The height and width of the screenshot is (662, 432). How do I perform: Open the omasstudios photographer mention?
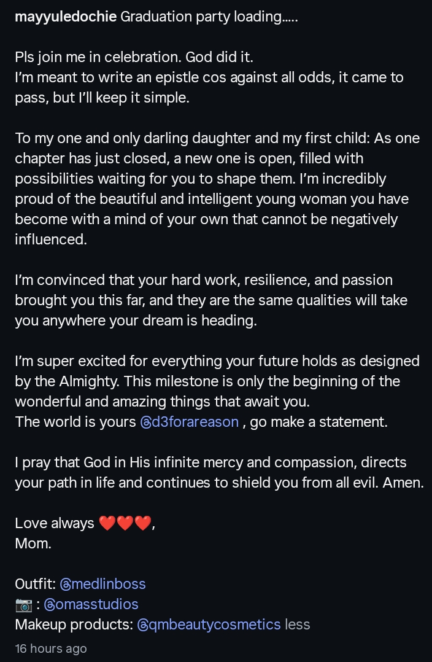[x=98, y=604]
